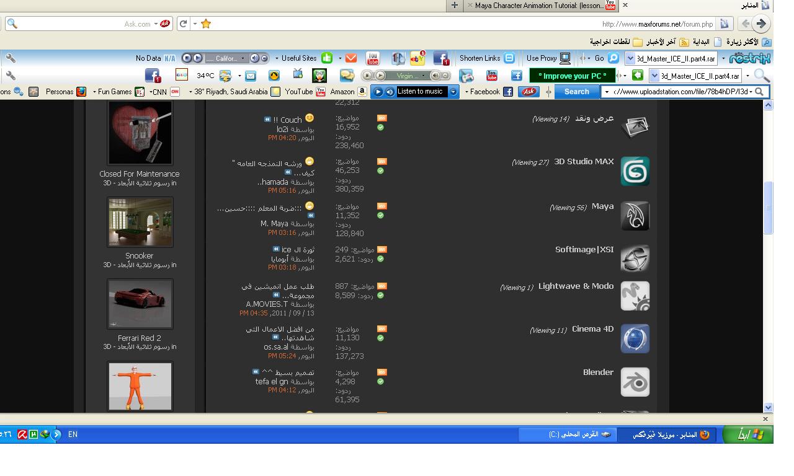
Task: Open the Lightwave & Modo forum link
Action: tap(576, 286)
